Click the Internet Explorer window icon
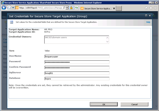Viewport: 159px width, 111px height. (3, 3)
